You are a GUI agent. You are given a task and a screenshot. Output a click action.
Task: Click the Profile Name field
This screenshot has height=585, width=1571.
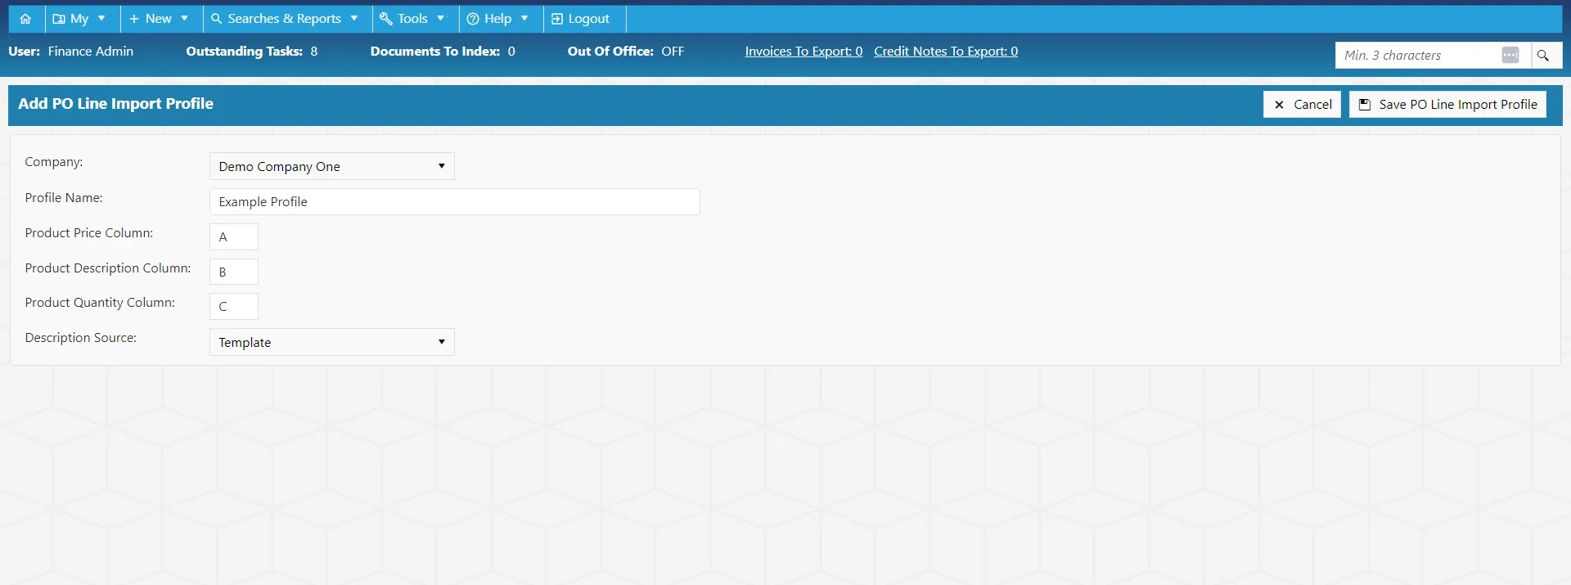[x=455, y=202]
